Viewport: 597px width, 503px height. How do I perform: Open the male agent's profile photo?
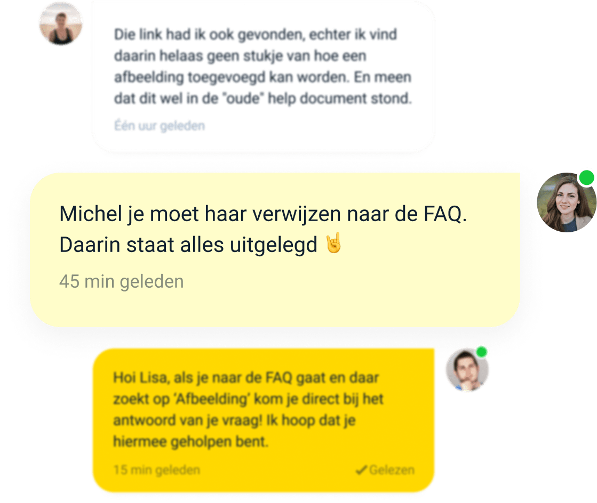(x=467, y=370)
